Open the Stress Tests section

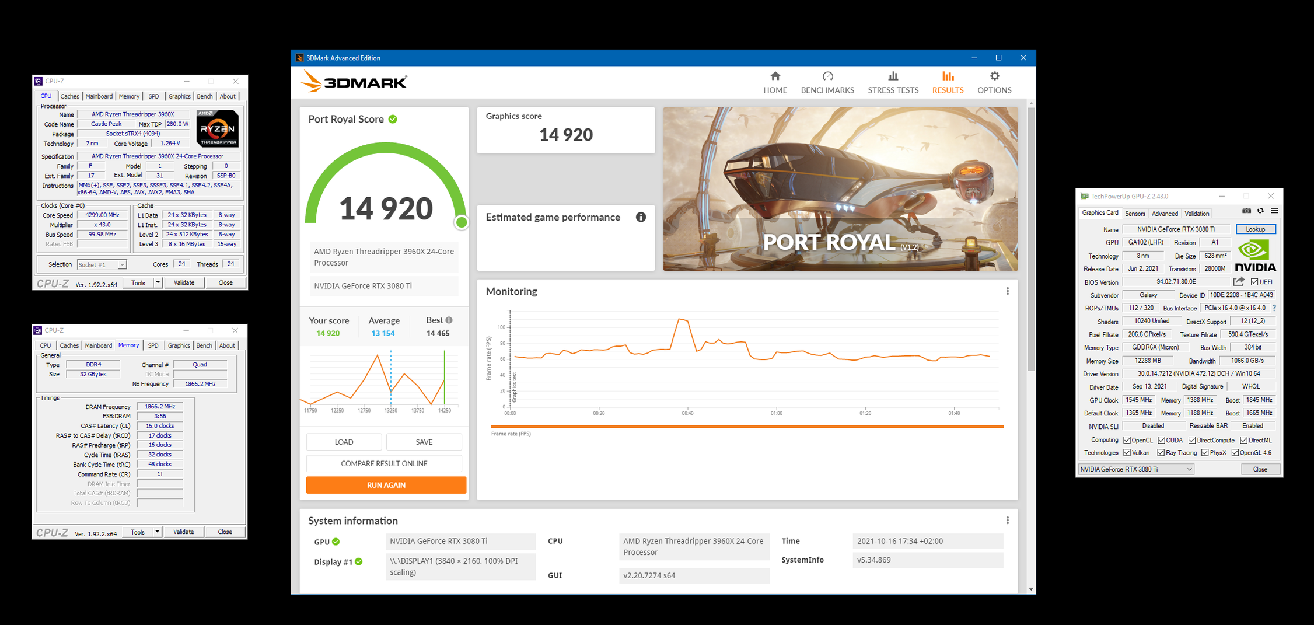point(893,83)
